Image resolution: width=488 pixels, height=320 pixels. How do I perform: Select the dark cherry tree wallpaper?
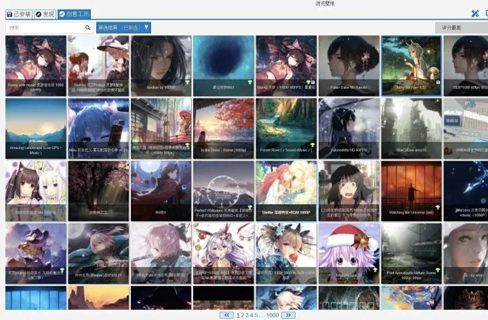click(x=98, y=191)
